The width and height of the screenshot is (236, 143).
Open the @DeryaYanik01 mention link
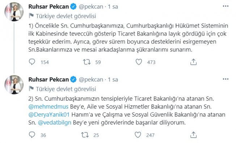point(49,114)
